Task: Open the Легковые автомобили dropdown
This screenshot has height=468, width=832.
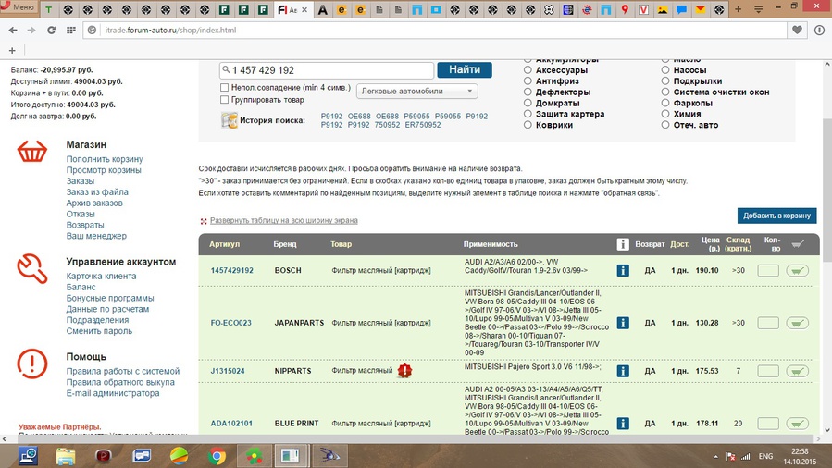Action: pyautogui.click(x=417, y=92)
